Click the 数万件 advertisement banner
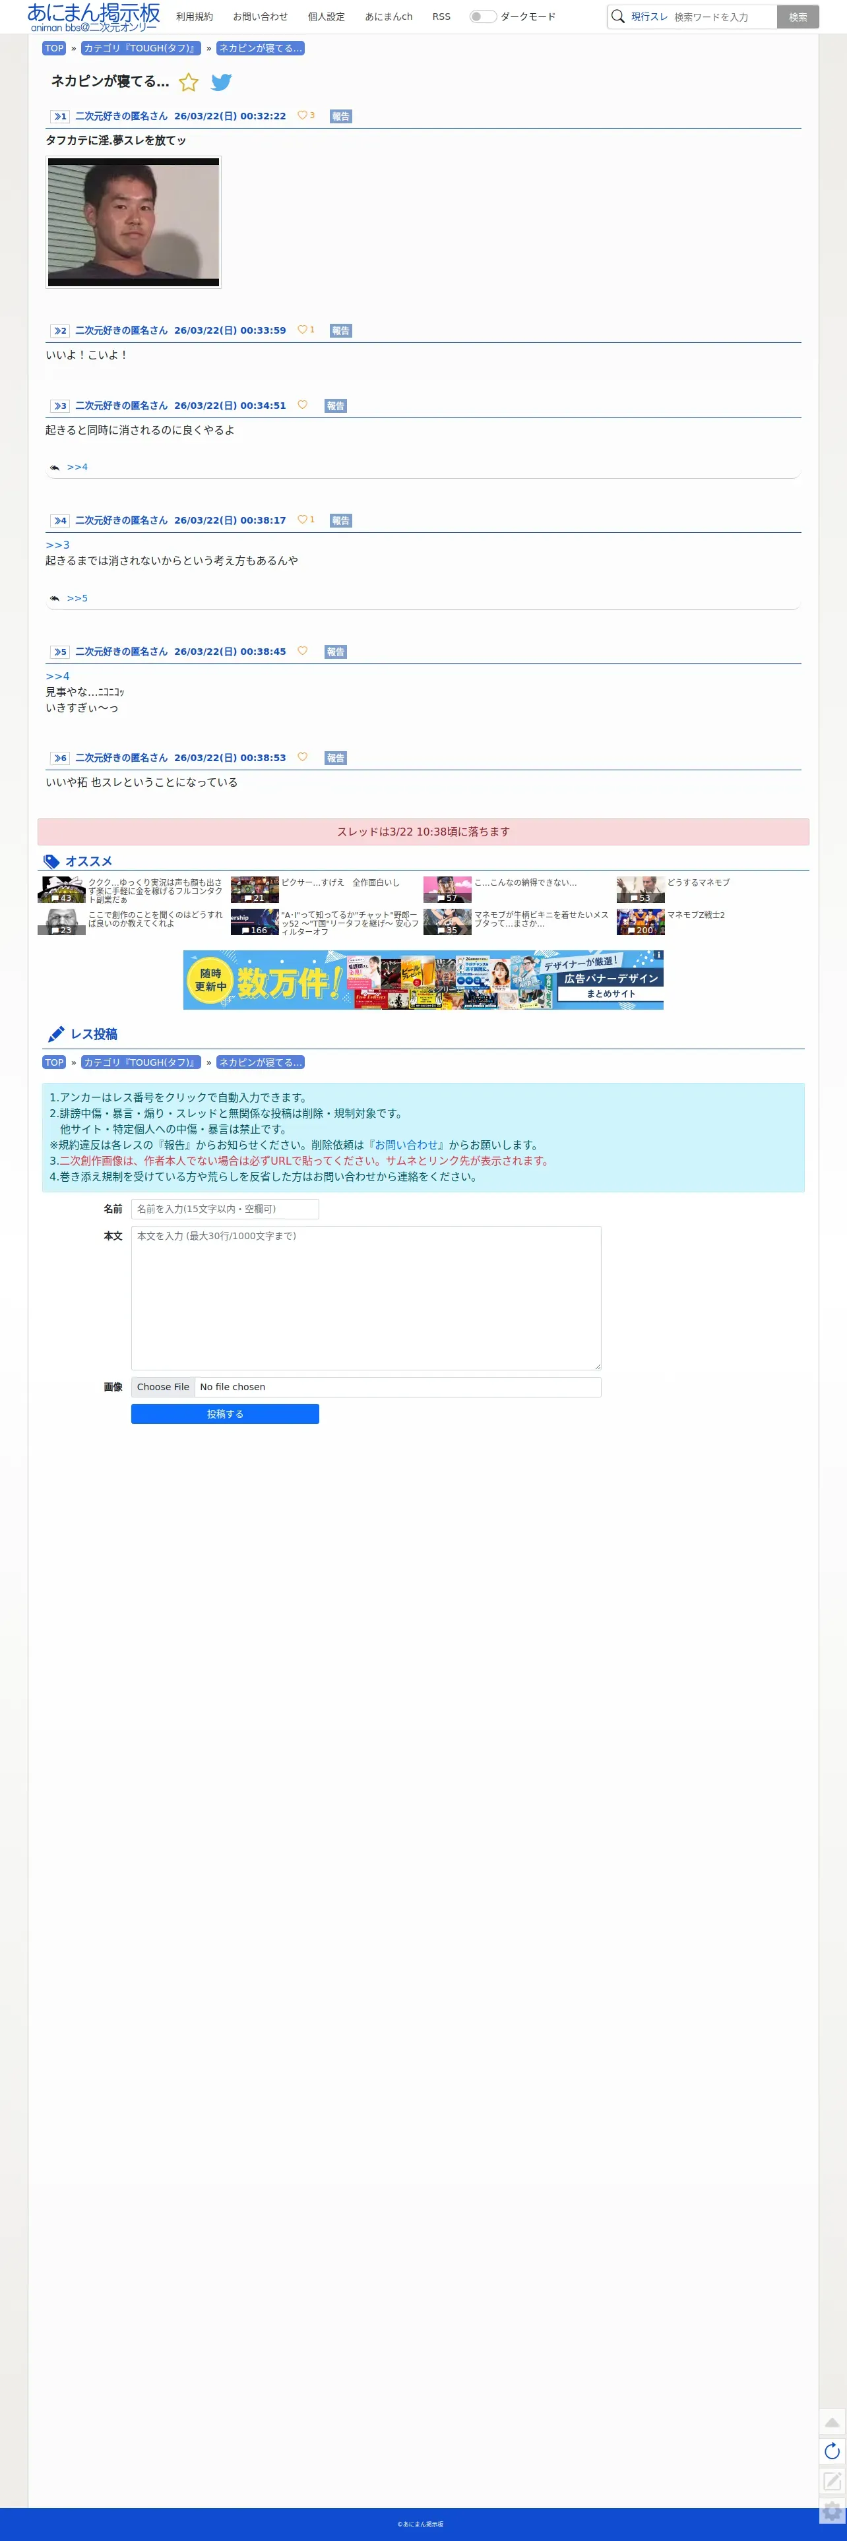The height and width of the screenshot is (2541, 847). pos(423,979)
